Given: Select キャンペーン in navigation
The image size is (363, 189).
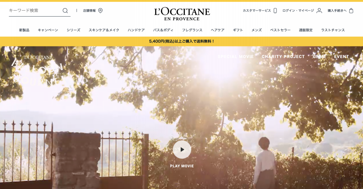Looking at the screenshot, I should point(48,30).
